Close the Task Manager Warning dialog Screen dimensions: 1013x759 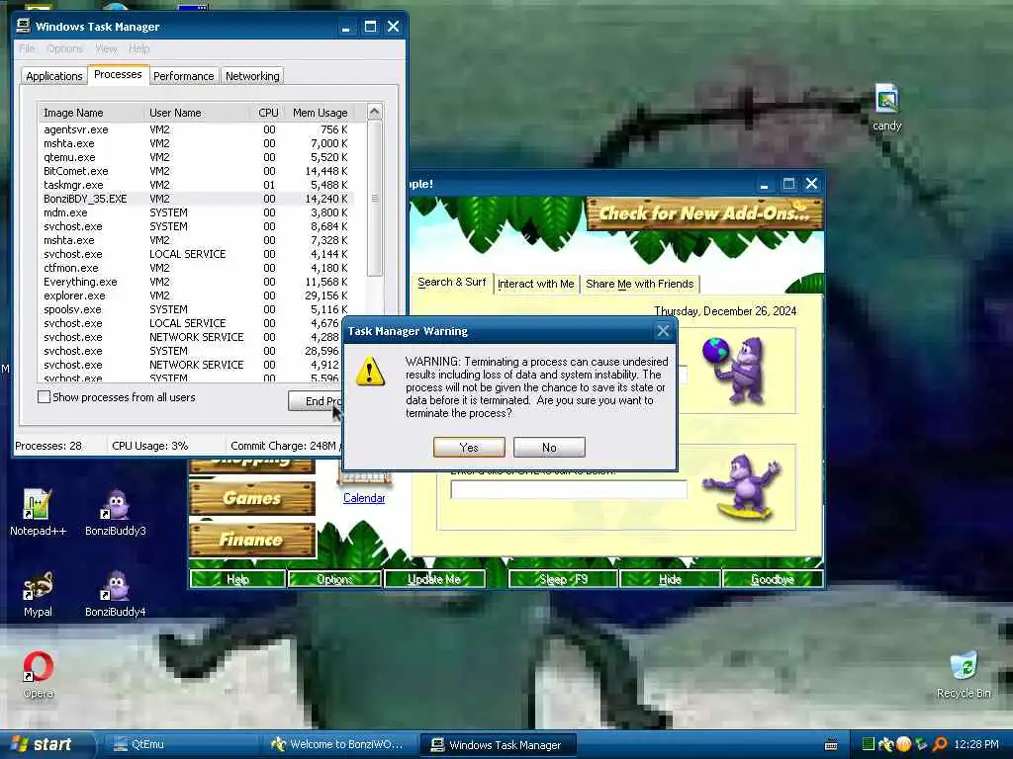click(663, 331)
